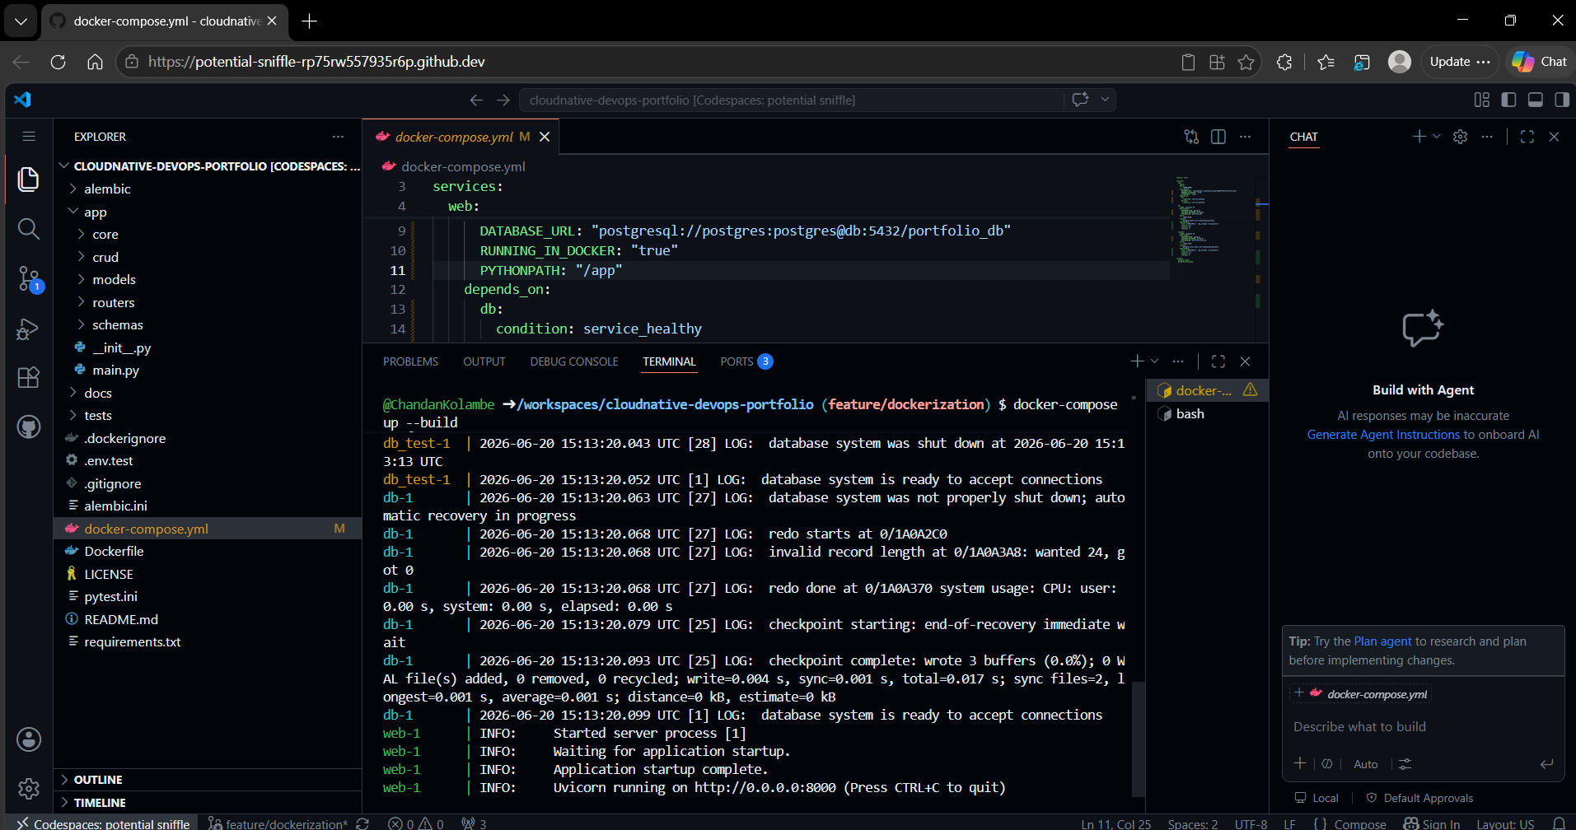Maximize the chat panel
The height and width of the screenshot is (830, 1576).
point(1527,137)
